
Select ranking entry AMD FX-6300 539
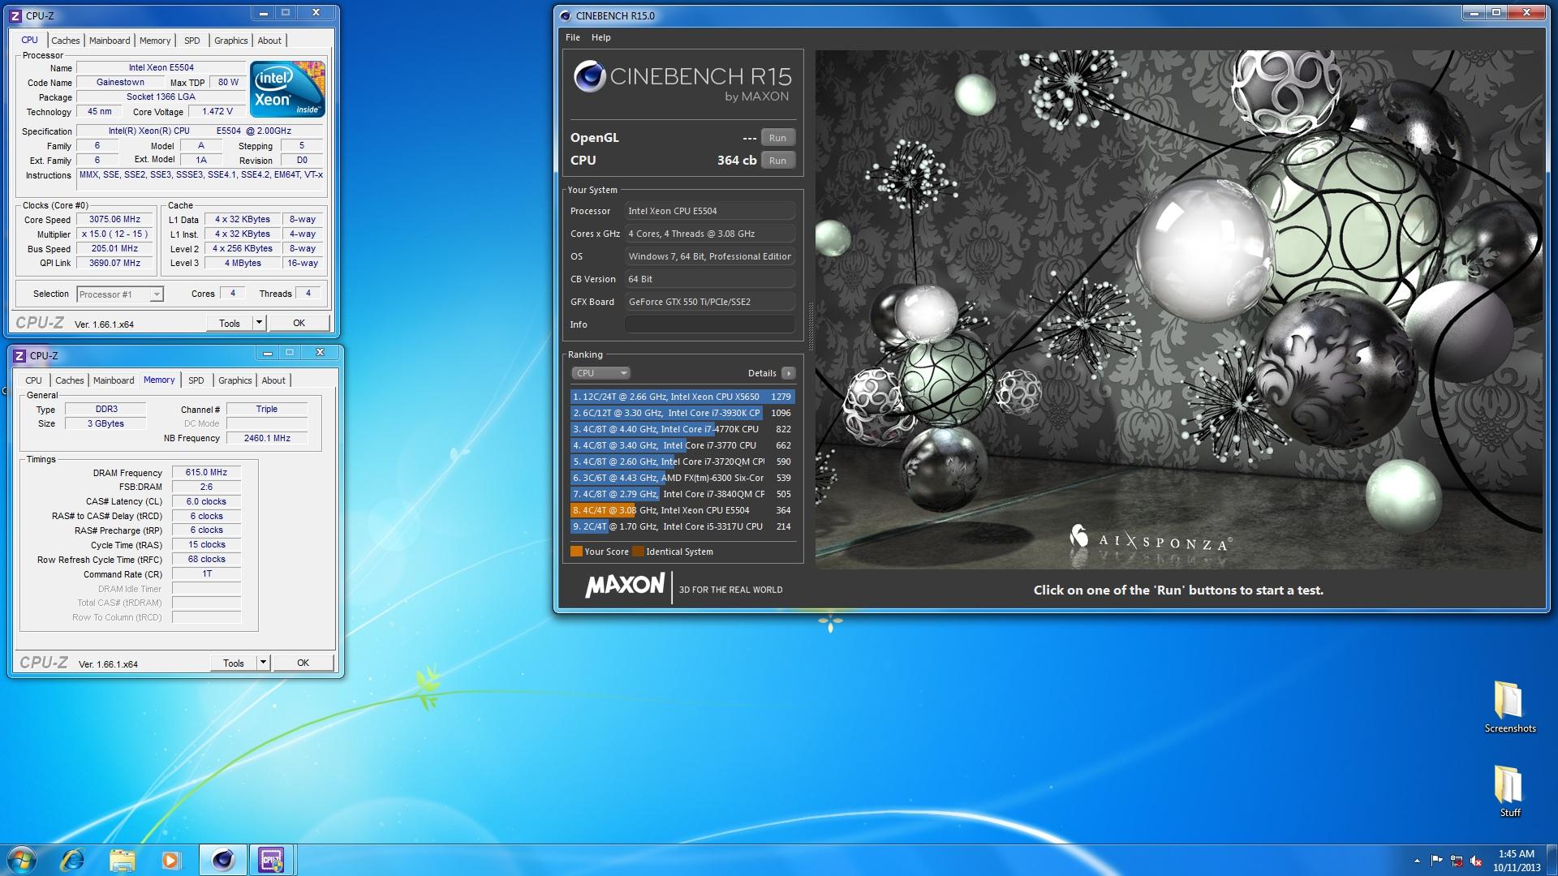(x=682, y=478)
